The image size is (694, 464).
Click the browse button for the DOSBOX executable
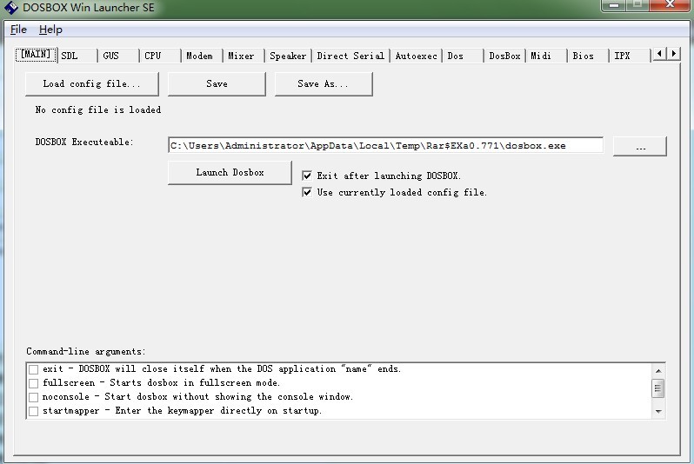[x=639, y=147]
